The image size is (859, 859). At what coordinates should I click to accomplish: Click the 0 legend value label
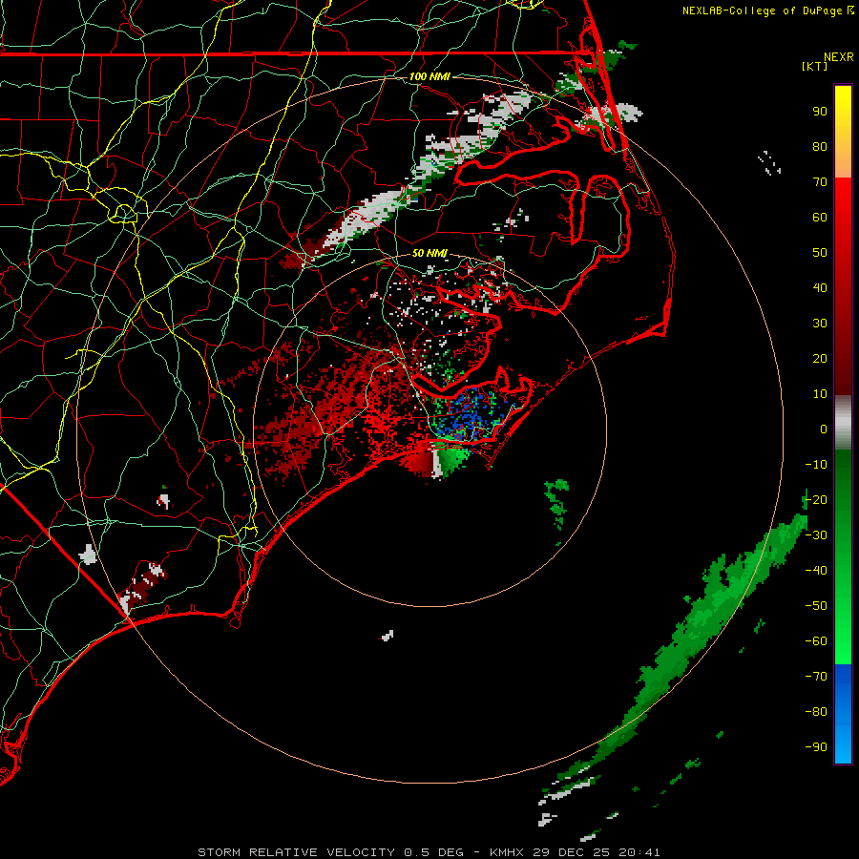click(x=824, y=429)
